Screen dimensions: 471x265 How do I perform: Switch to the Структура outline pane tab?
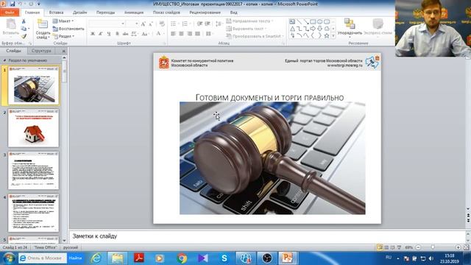[41, 51]
